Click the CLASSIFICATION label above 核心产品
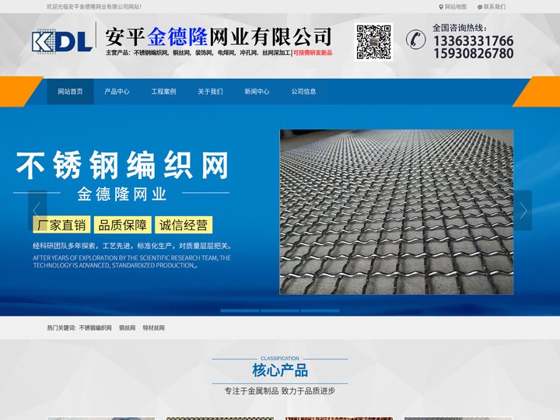 pyautogui.click(x=280, y=359)
